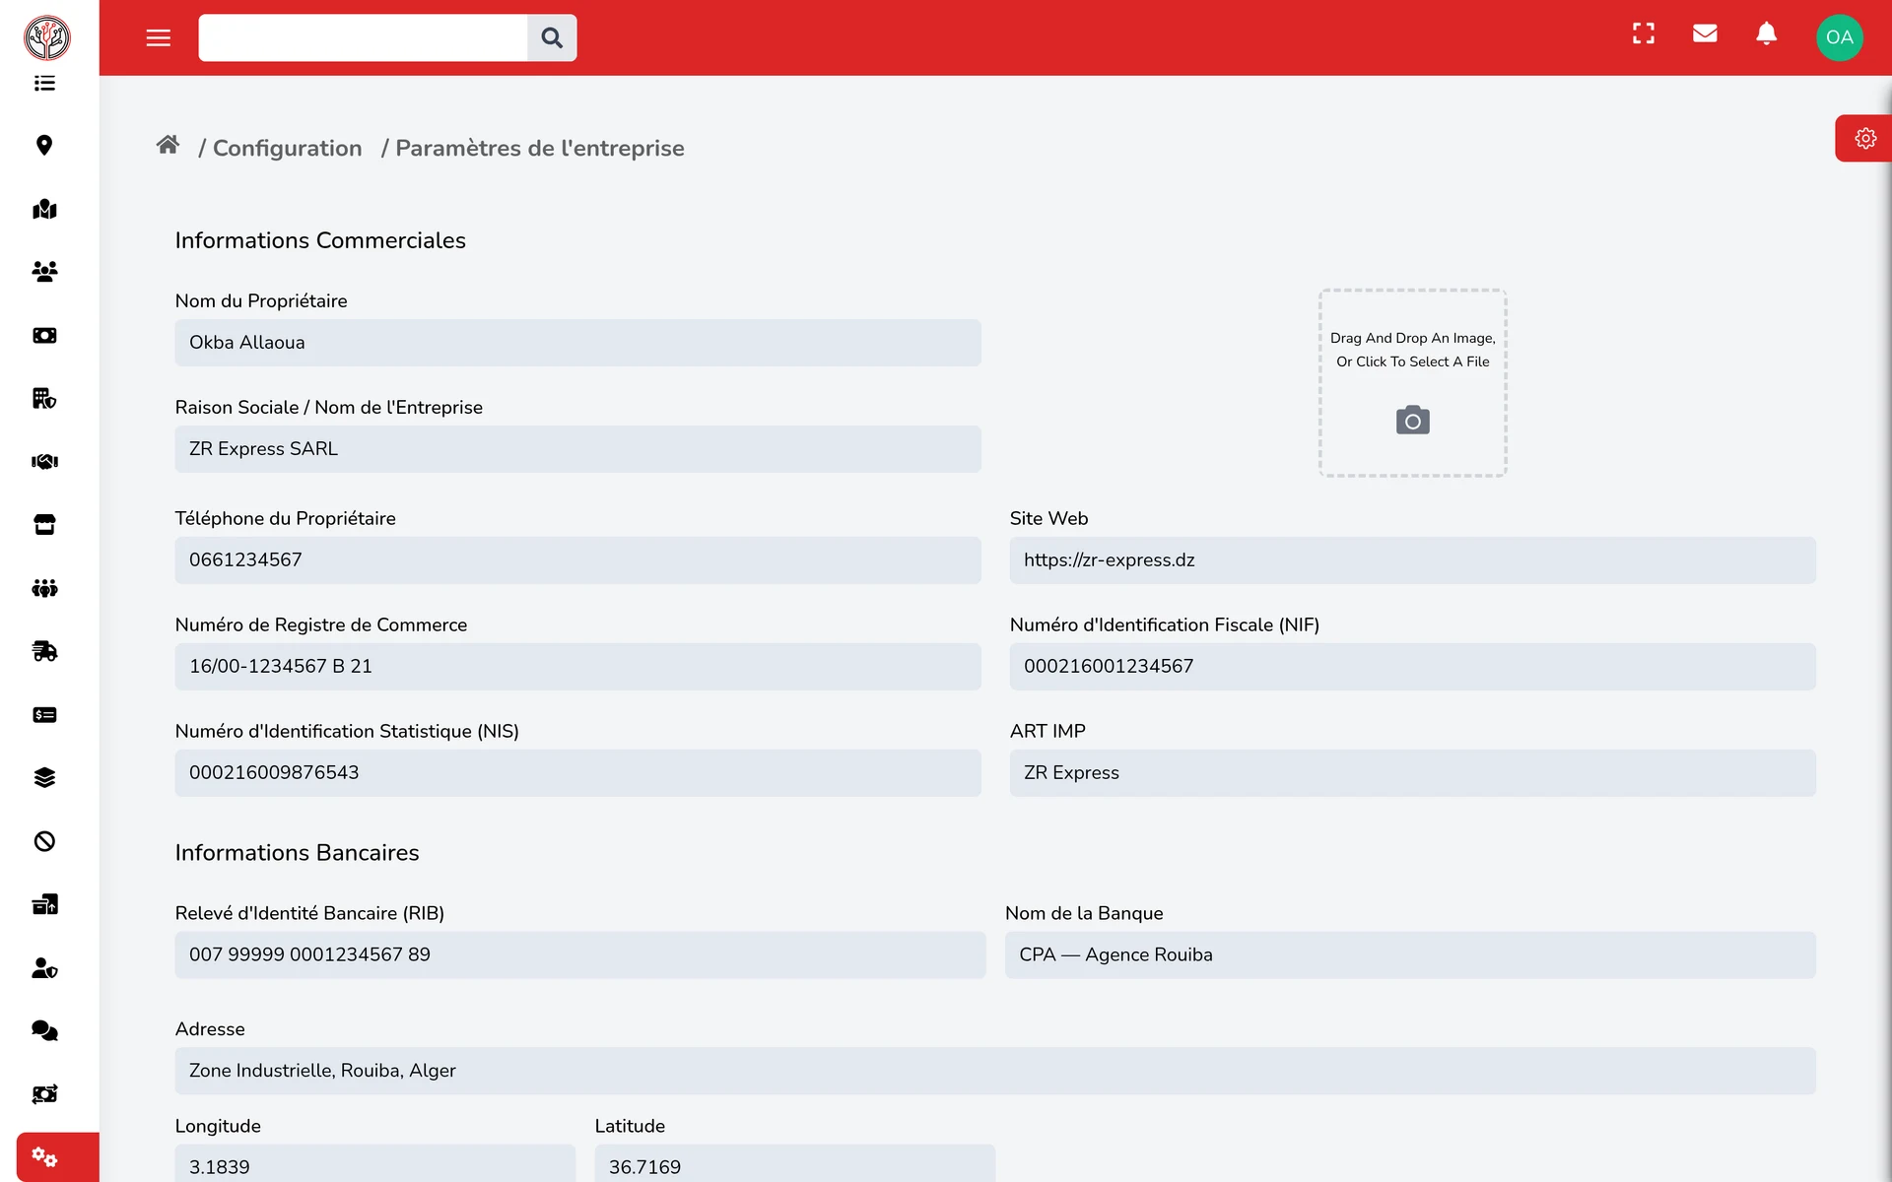Open the location pin sidebar item
This screenshot has height=1182, width=1892.
(x=44, y=146)
